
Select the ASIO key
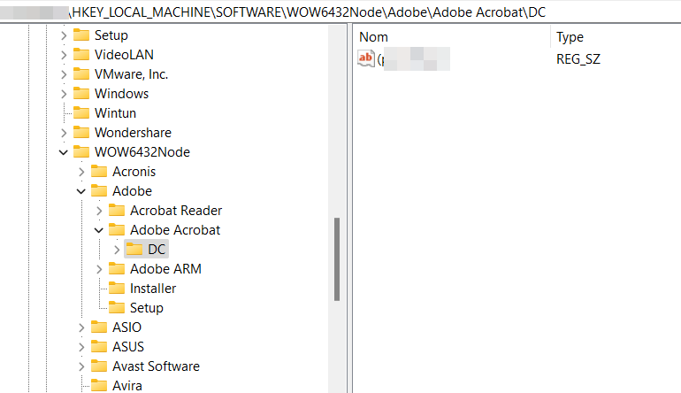click(126, 327)
